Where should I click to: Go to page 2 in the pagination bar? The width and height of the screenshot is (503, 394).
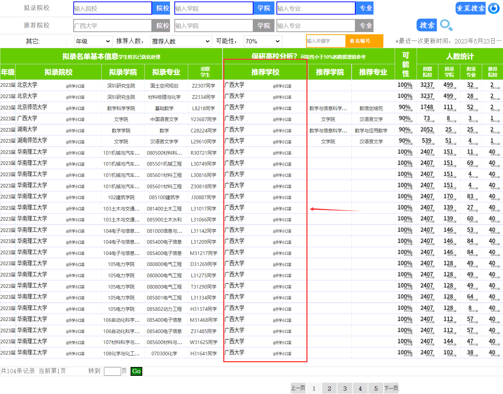[329, 388]
